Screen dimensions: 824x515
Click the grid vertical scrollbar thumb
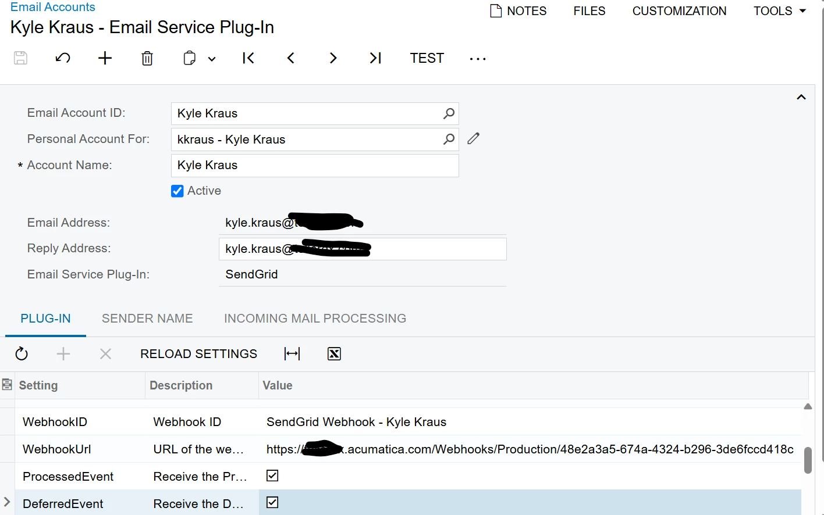[x=808, y=460]
